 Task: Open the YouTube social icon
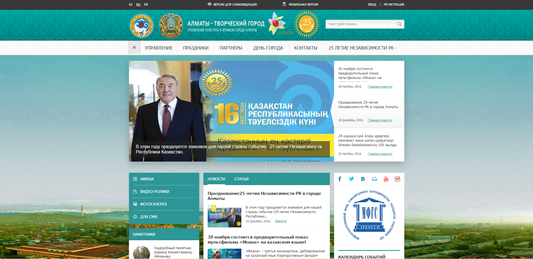tap(386, 179)
